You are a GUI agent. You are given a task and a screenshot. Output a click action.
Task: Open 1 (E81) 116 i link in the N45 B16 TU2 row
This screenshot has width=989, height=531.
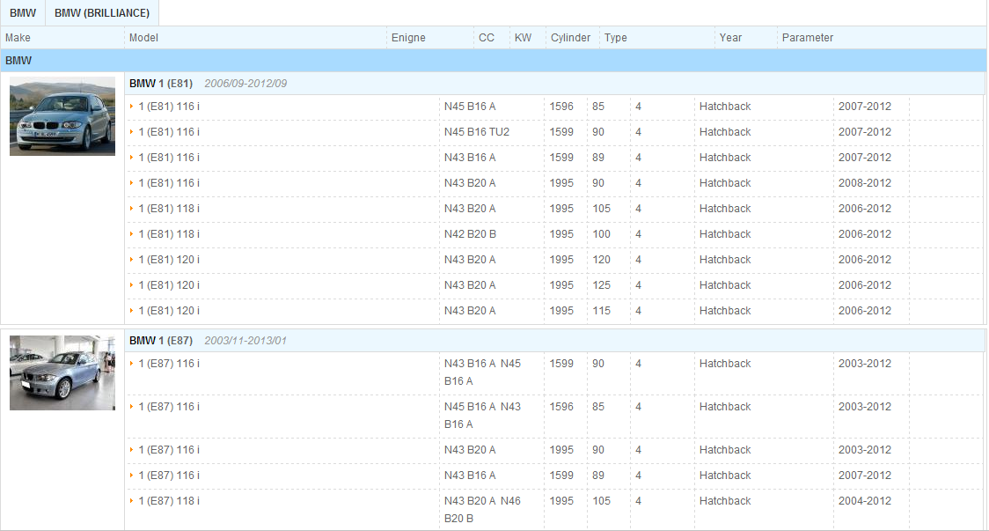coord(169,132)
